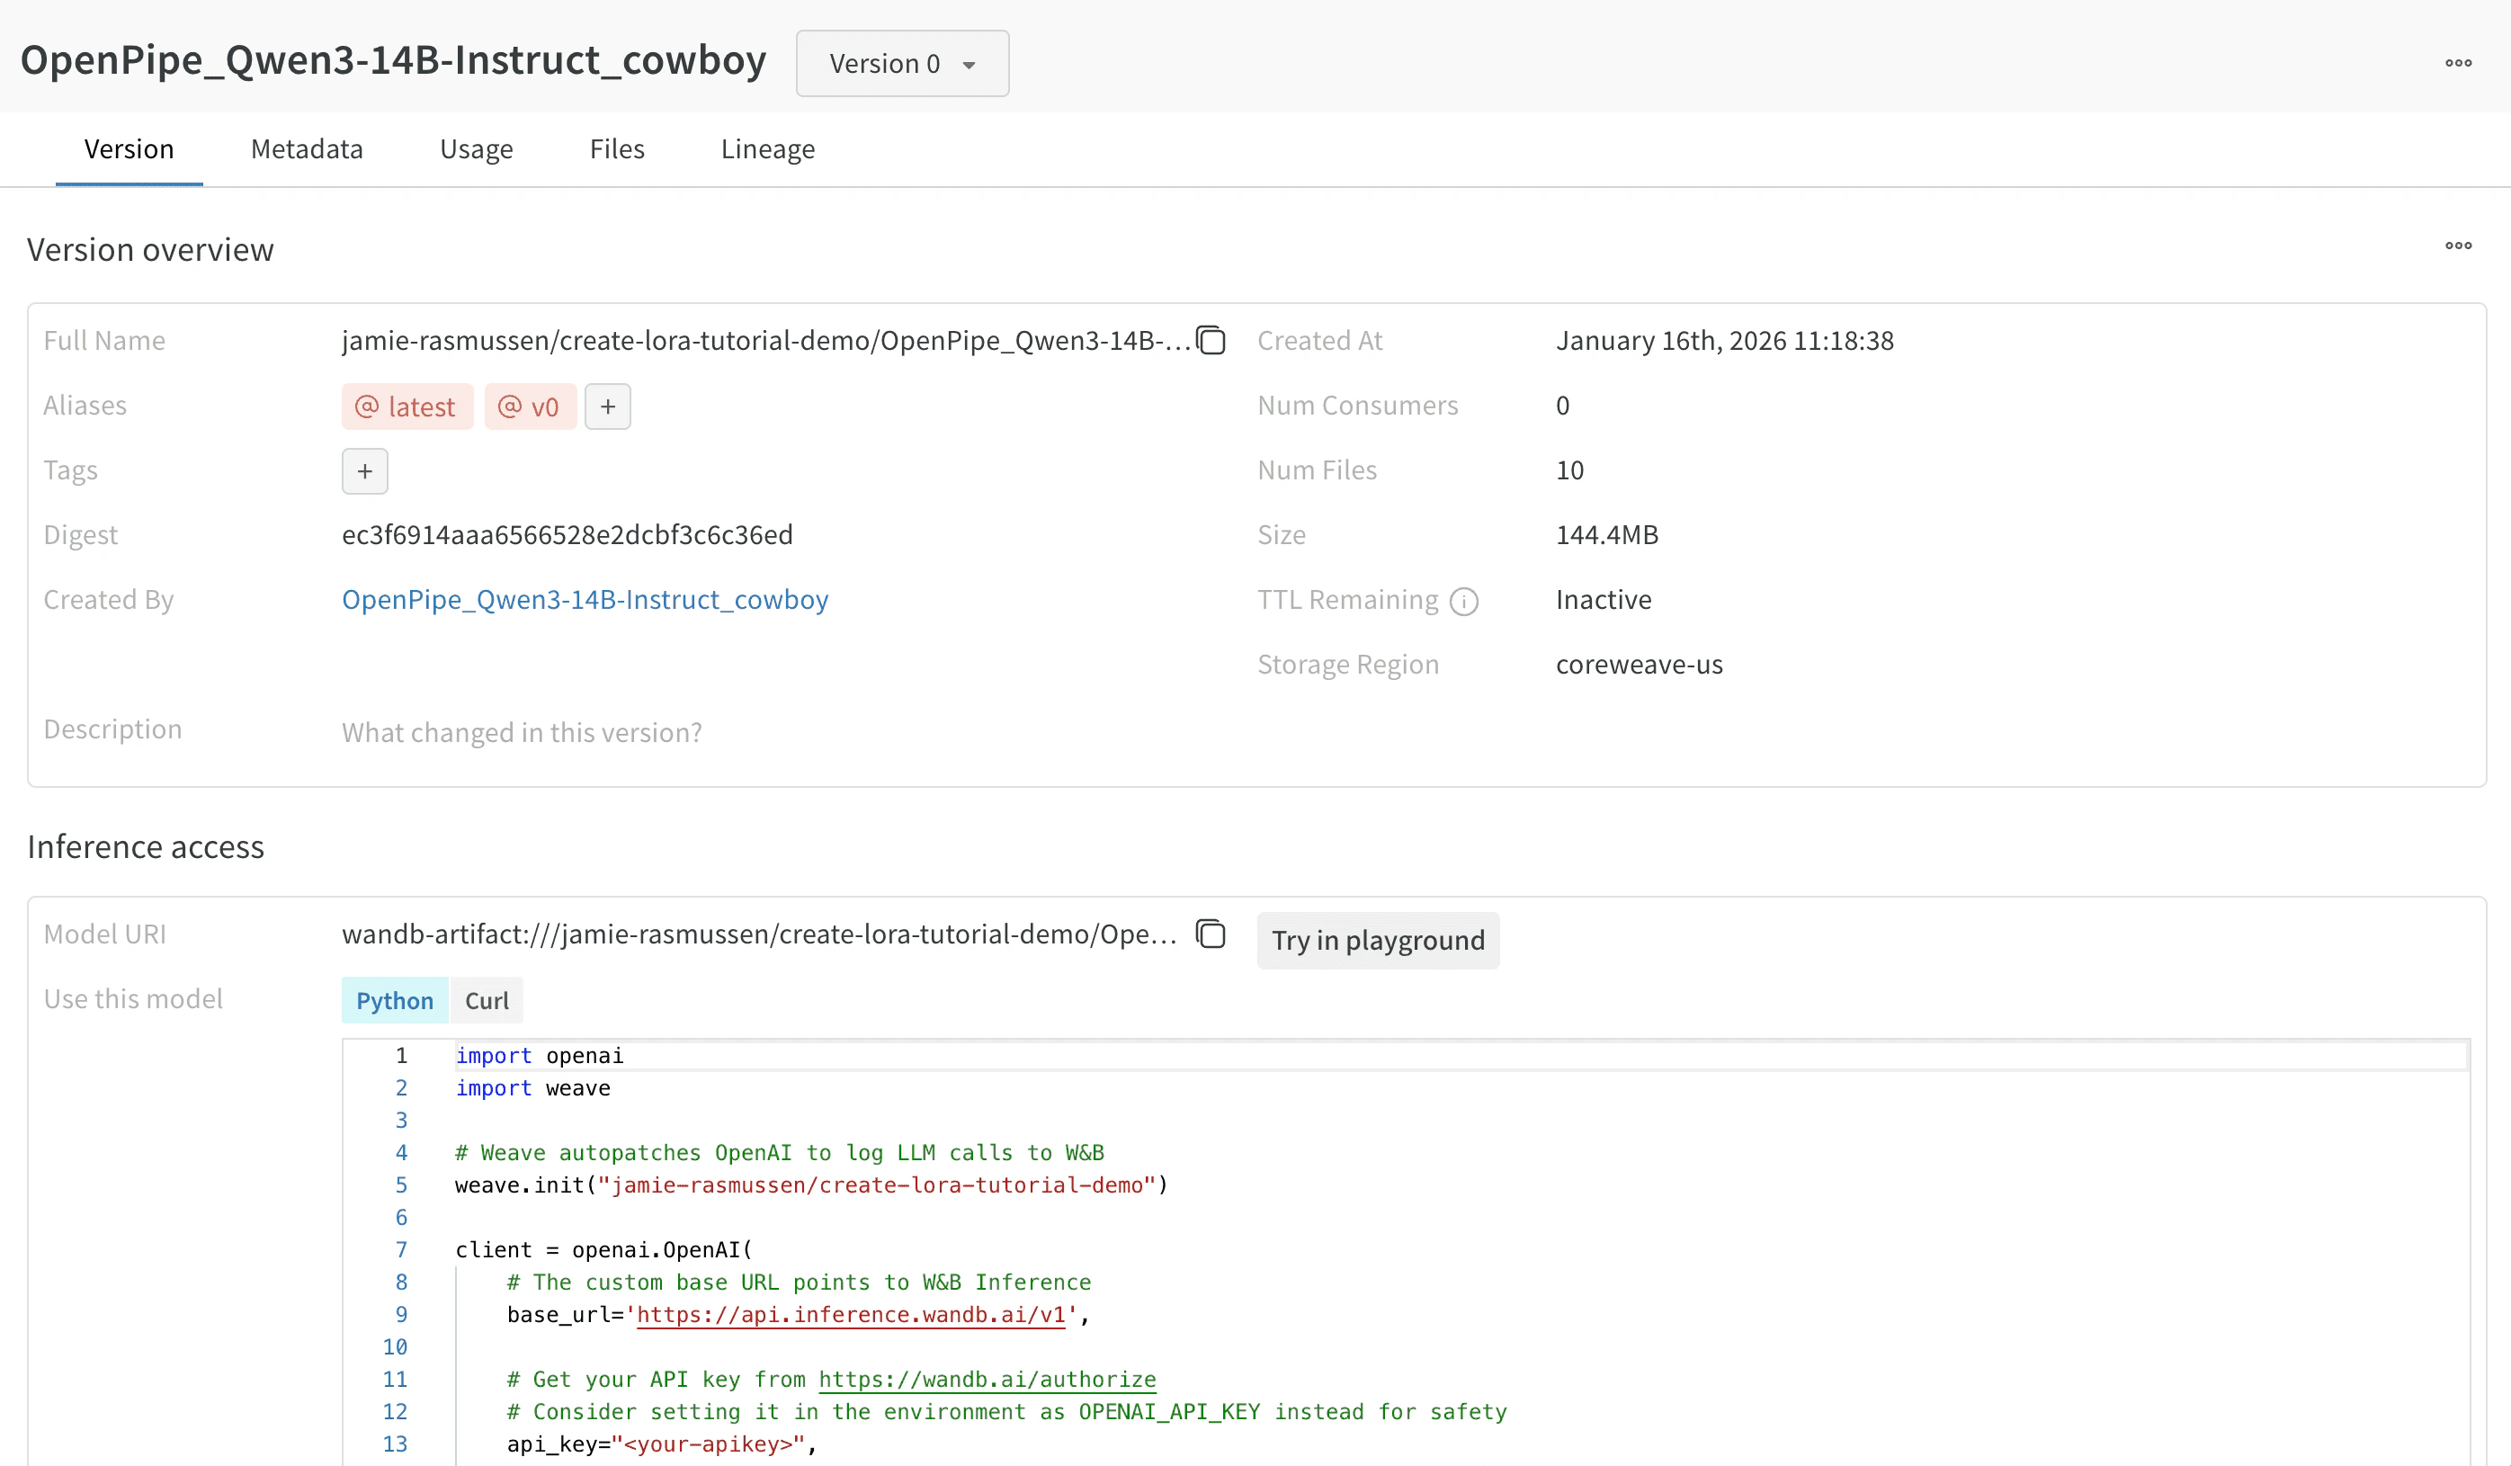Open Created By OpenPipe_Qwen3-14B-Instruct_cowboy link
This screenshot has width=2511, height=1466.
pyautogui.click(x=585, y=600)
